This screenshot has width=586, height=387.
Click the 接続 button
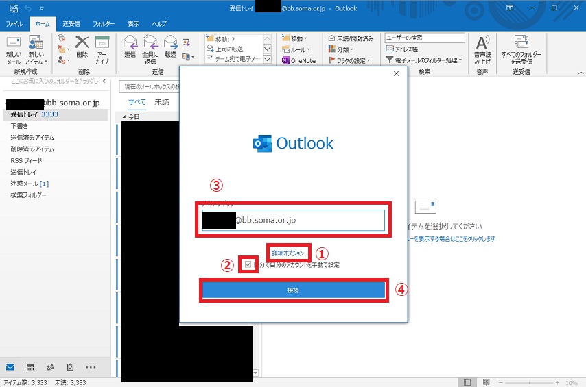point(294,290)
